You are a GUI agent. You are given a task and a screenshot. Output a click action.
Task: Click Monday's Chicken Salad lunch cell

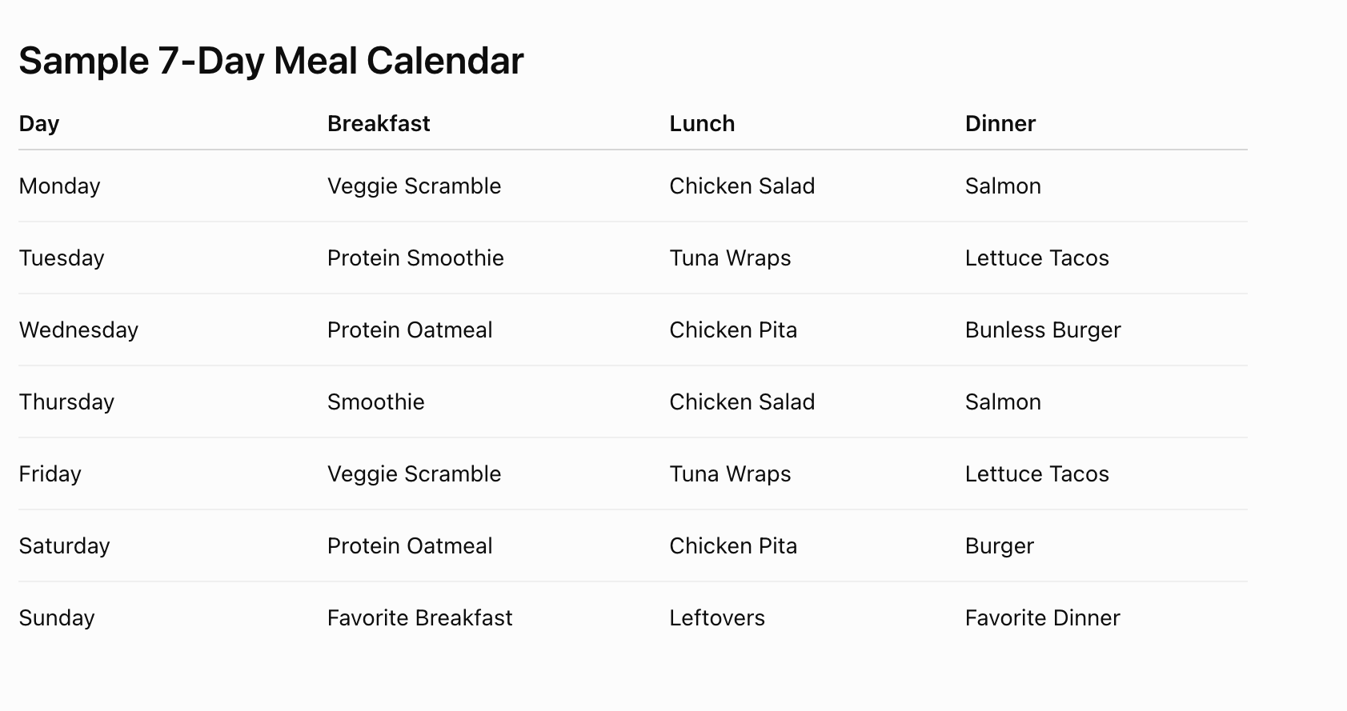pos(742,186)
